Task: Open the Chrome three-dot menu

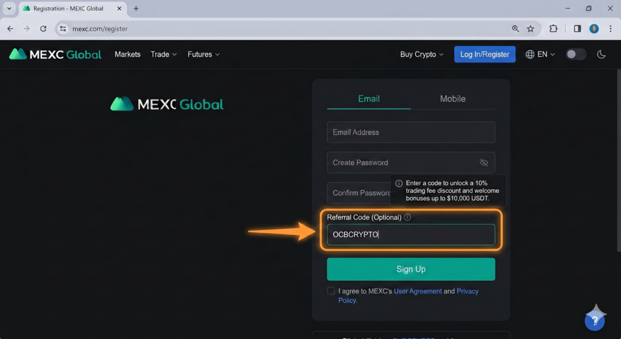Action: [610, 29]
